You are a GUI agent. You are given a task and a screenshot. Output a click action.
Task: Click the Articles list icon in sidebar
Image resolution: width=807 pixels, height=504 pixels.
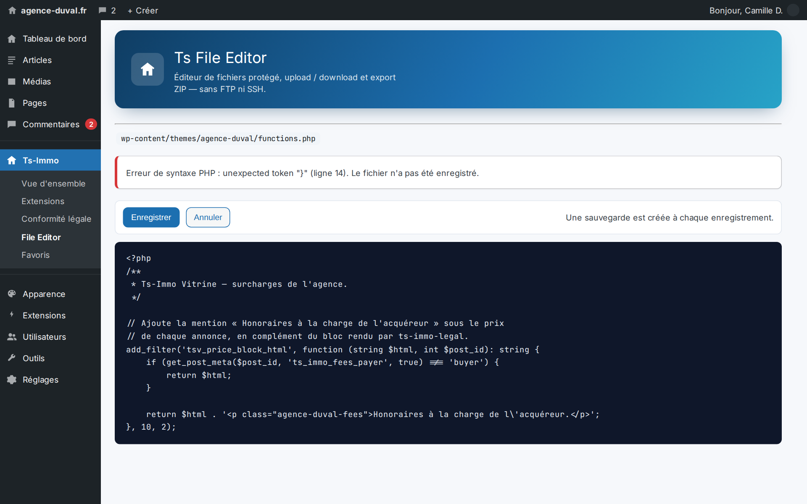coord(12,60)
